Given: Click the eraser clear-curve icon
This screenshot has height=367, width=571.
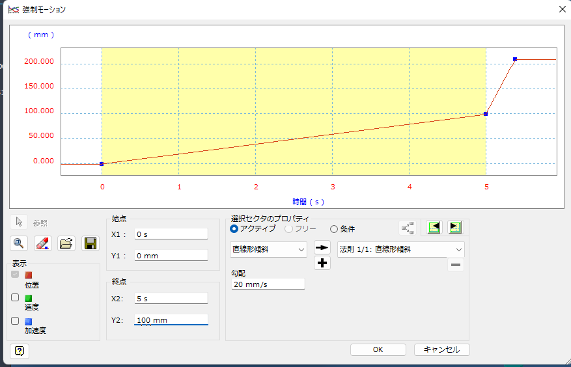Looking at the screenshot, I should (x=42, y=243).
